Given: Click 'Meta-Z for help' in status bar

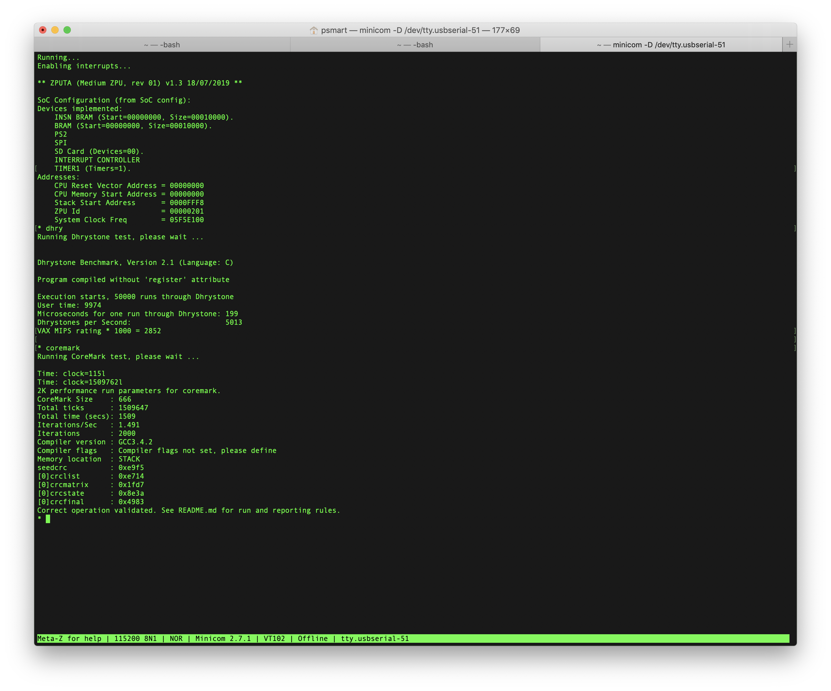Looking at the screenshot, I should [69, 639].
